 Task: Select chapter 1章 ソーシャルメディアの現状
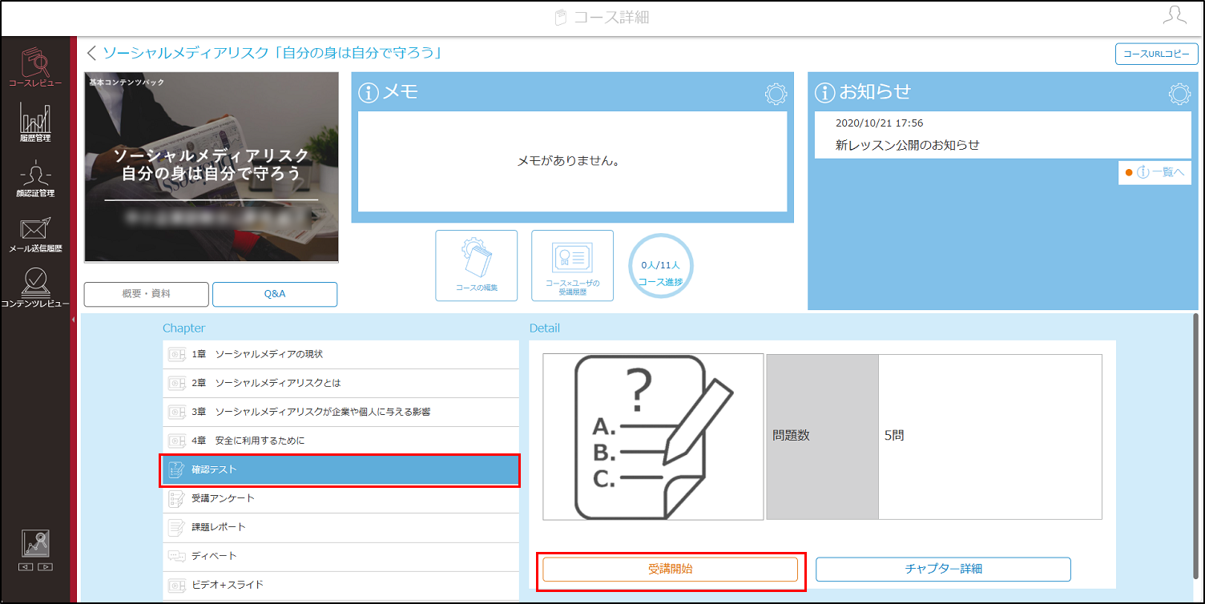[x=341, y=354]
